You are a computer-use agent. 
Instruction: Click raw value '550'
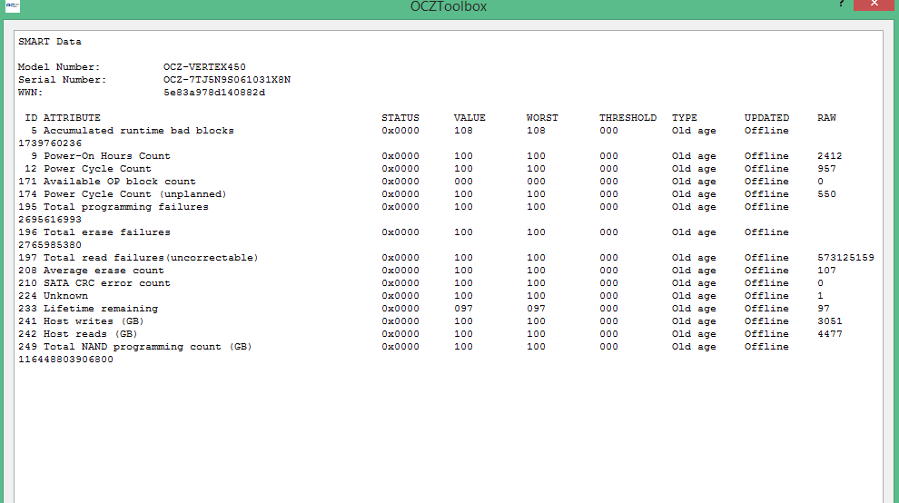pyautogui.click(x=826, y=194)
